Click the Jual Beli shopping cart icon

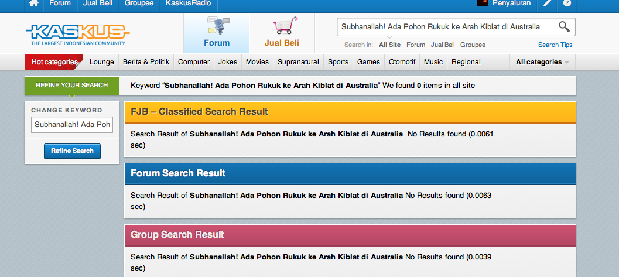tap(285, 26)
